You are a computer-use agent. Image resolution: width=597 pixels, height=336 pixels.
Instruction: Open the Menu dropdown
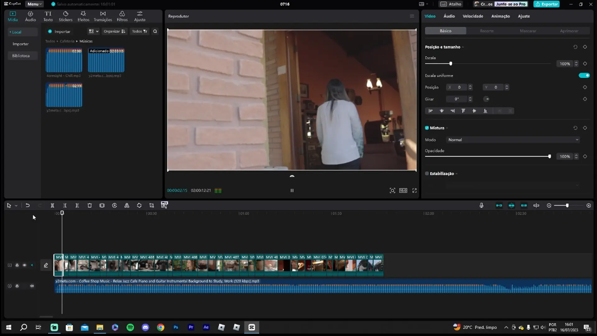(x=34, y=4)
